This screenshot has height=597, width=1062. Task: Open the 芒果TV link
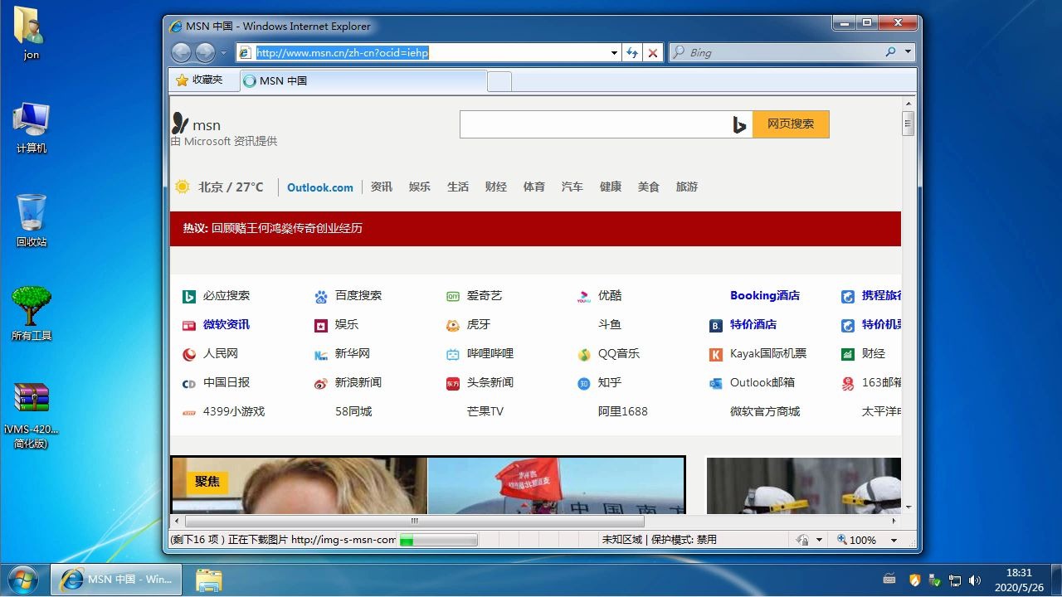pos(485,412)
